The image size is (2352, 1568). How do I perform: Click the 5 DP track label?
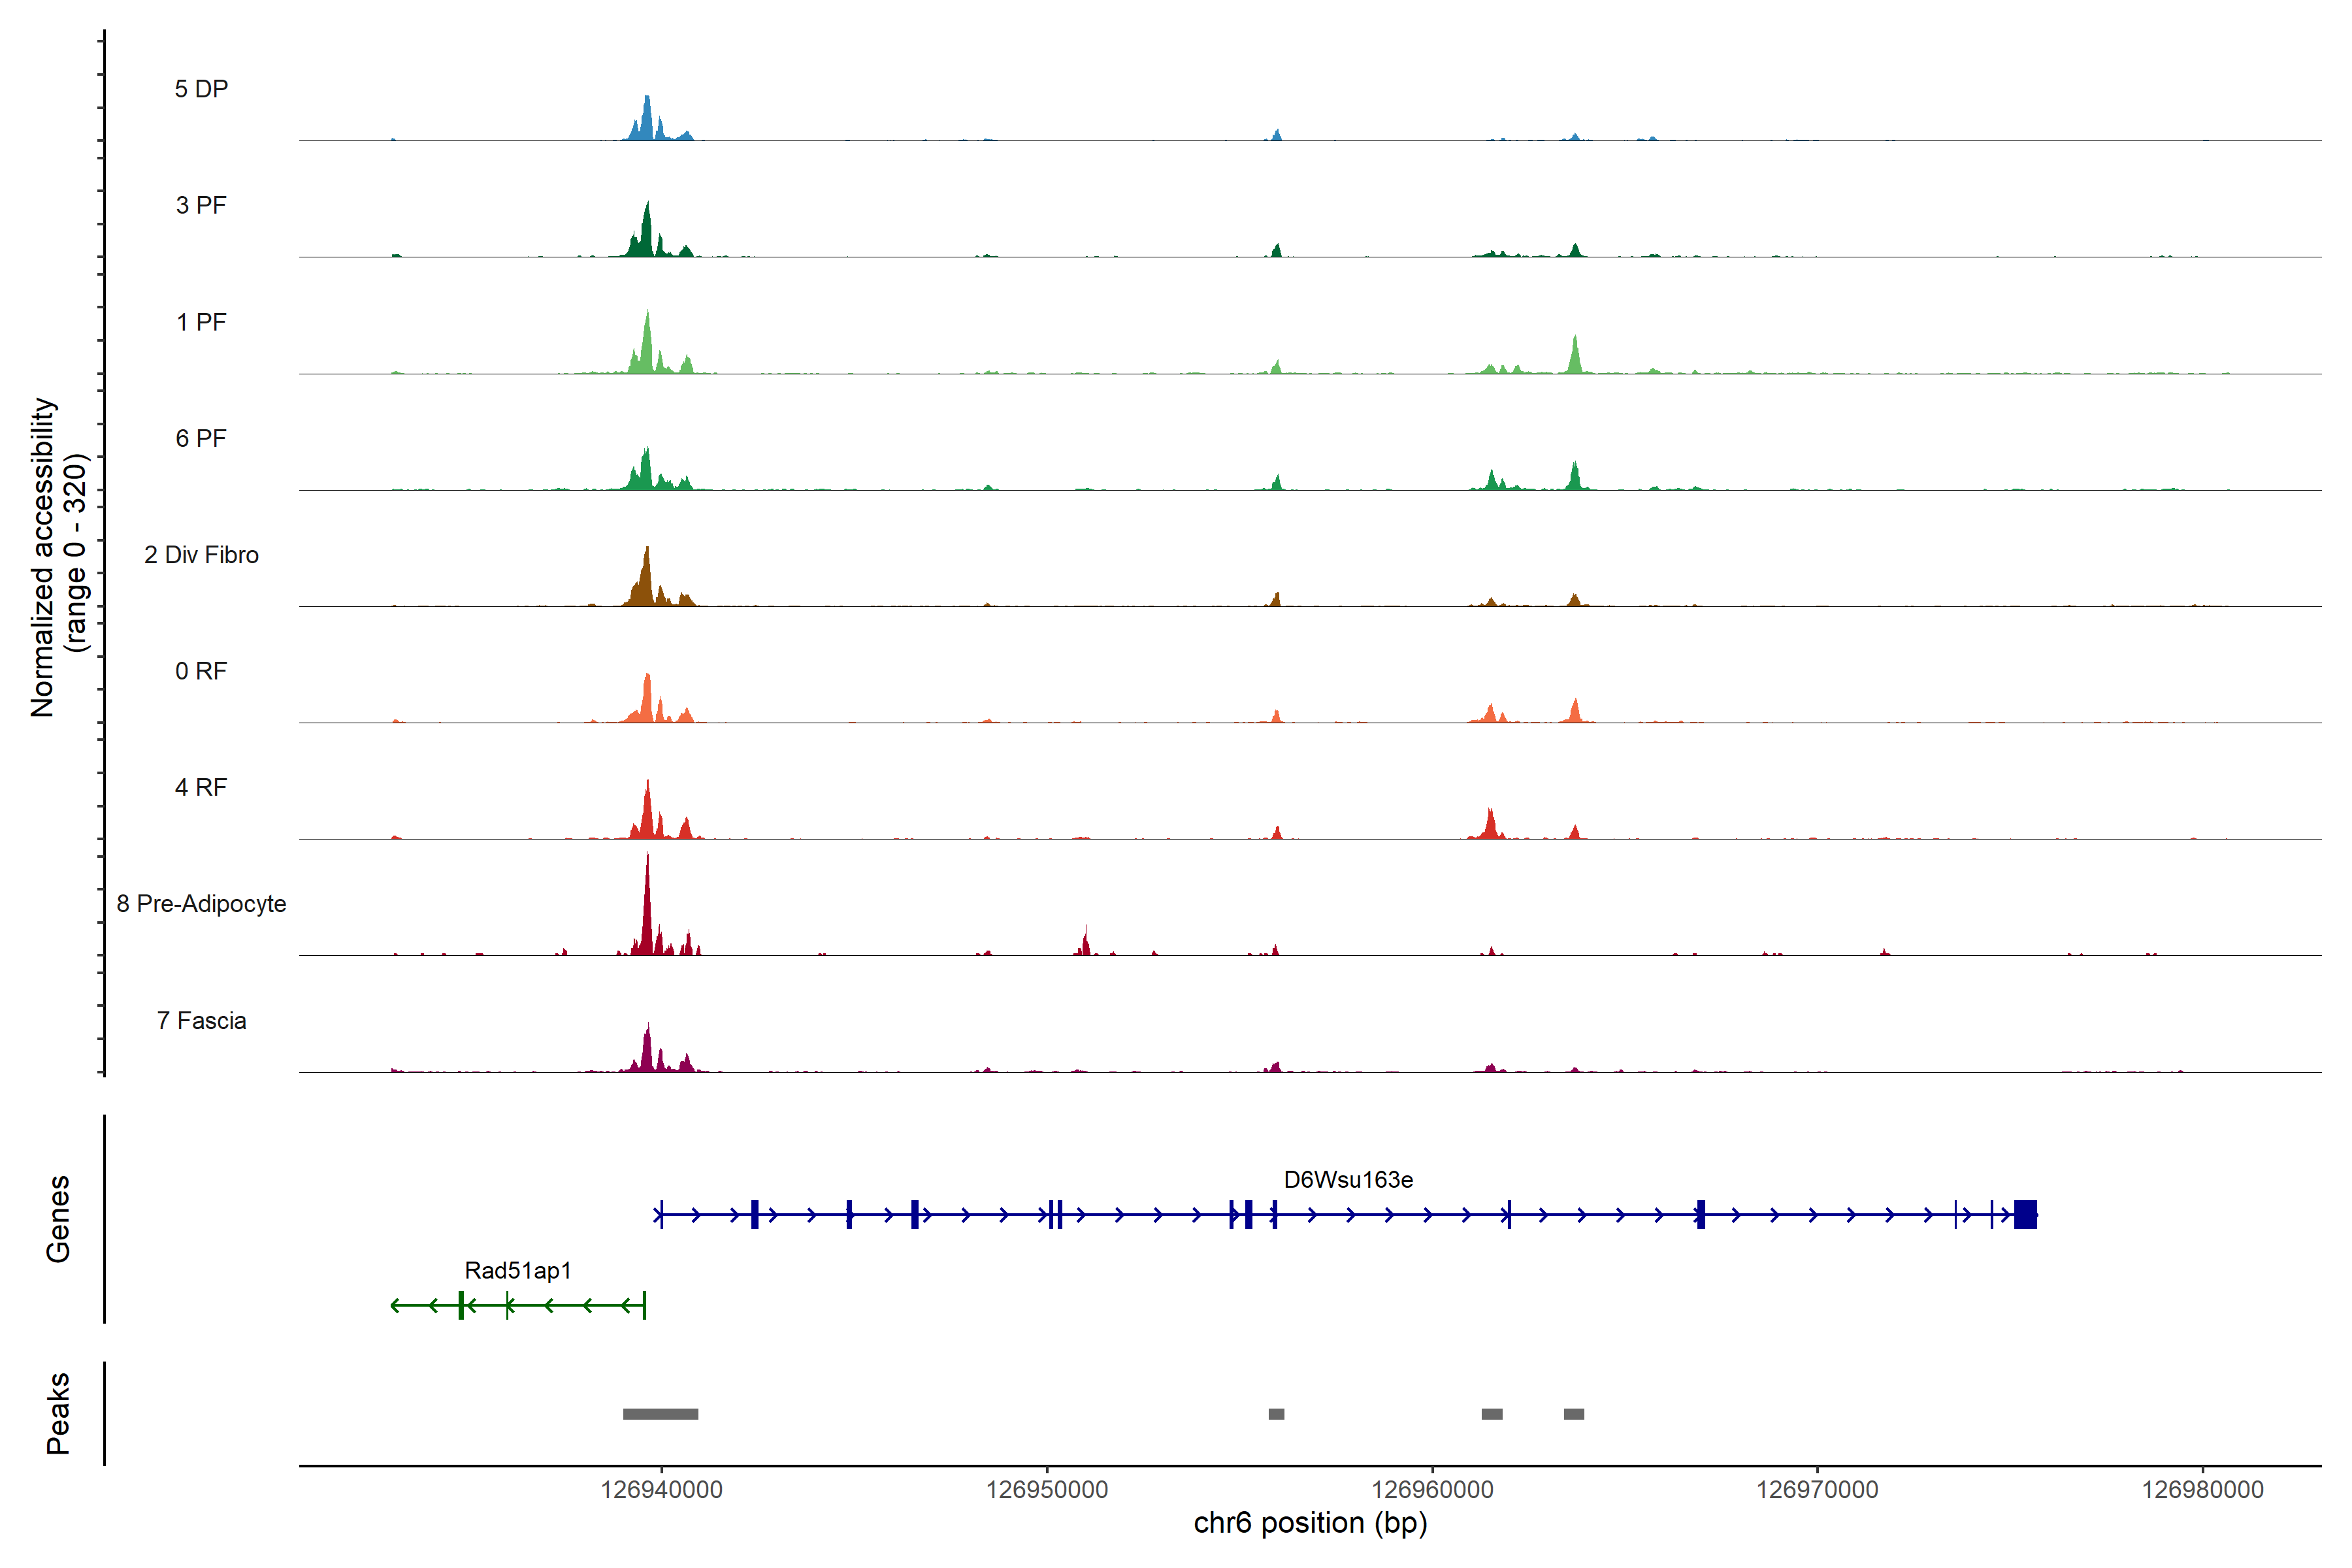[x=201, y=89]
